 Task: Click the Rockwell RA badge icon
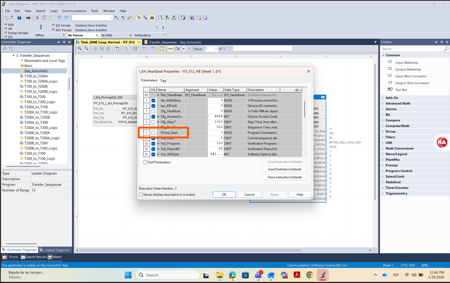pyautogui.click(x=442, y=142)
